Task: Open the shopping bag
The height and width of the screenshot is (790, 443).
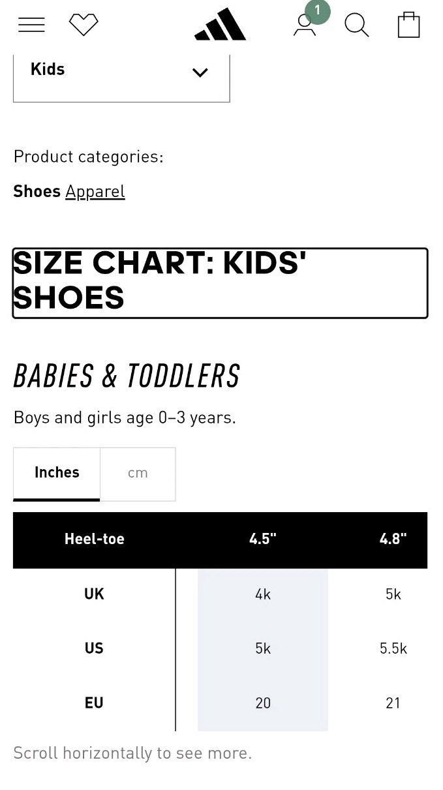Action: pos(408,25)
